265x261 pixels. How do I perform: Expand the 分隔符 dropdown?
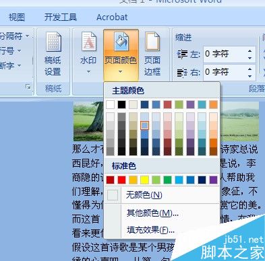28,36
